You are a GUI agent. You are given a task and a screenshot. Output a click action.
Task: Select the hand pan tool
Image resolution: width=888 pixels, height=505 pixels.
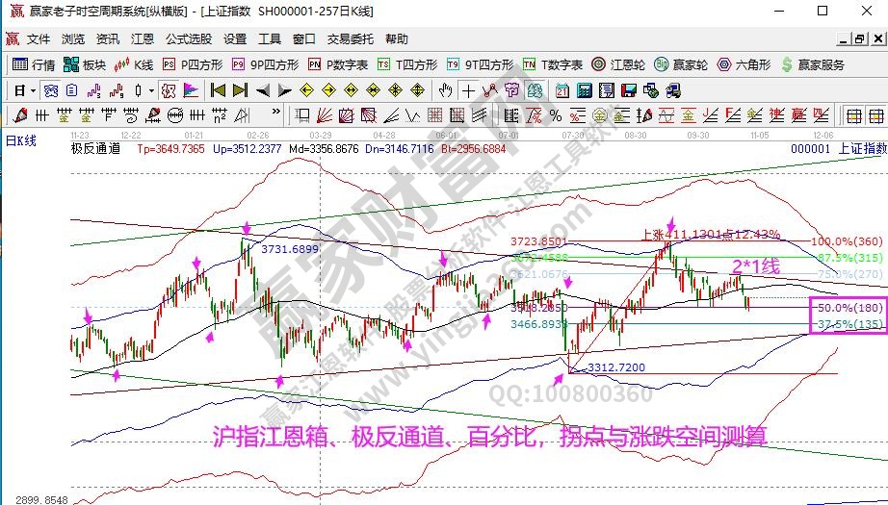coord(446,90)
